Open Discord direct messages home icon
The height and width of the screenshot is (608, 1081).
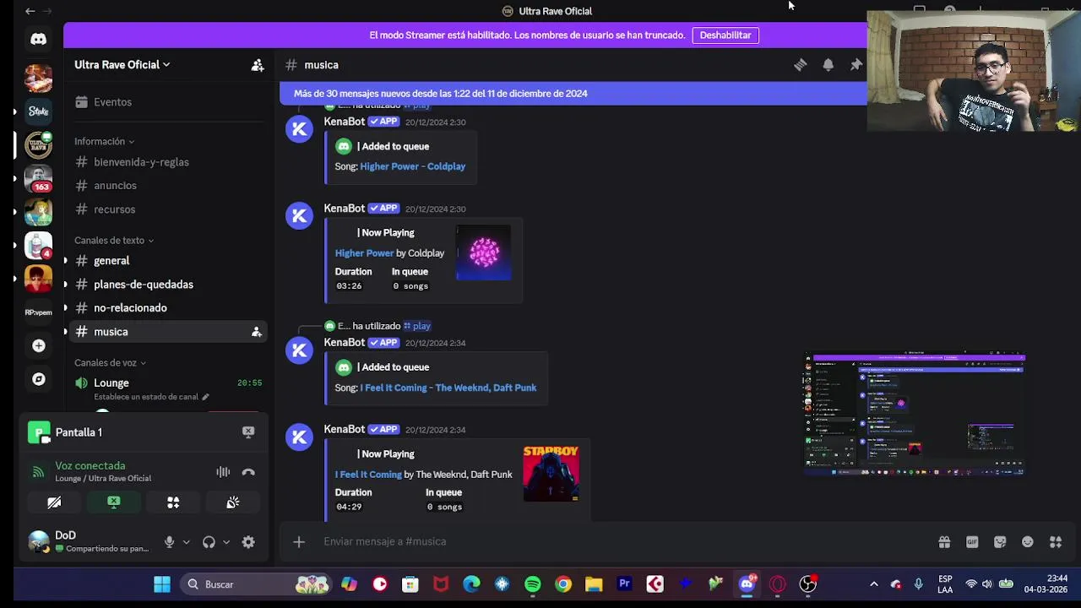tap(38, 39)
